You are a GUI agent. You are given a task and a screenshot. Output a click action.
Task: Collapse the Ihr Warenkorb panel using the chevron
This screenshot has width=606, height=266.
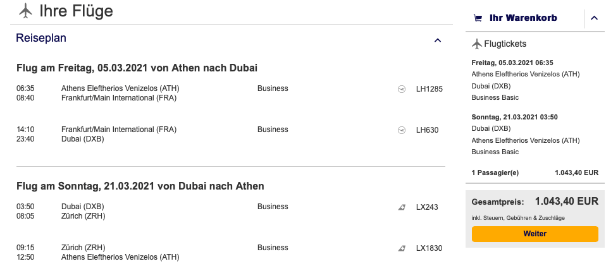pos(594,18)
